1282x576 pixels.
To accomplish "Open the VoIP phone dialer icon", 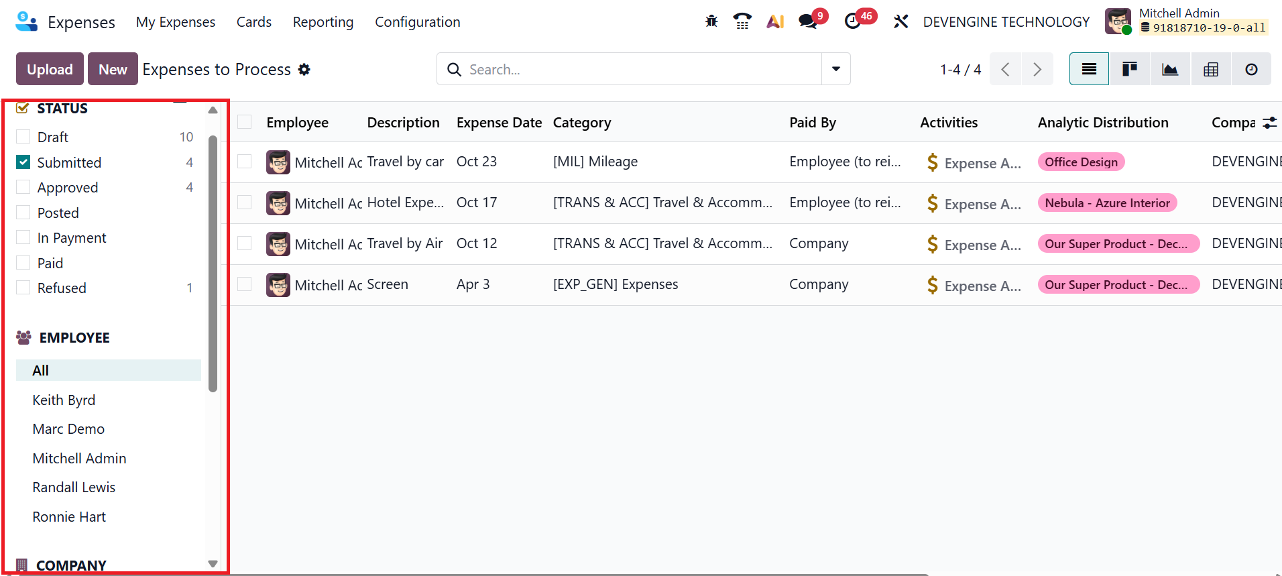I will 742,21.
